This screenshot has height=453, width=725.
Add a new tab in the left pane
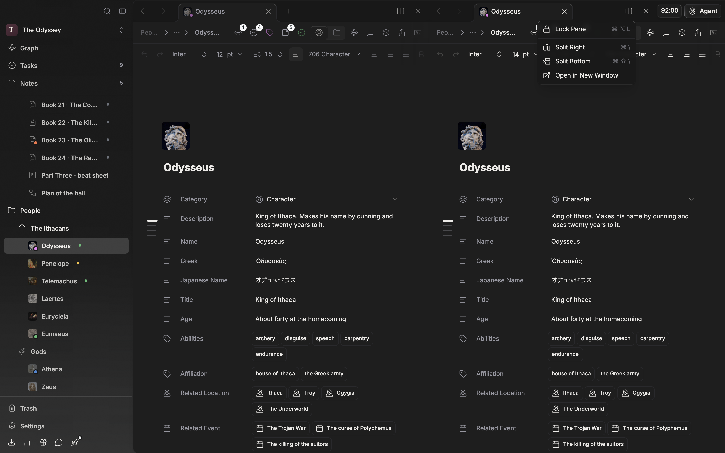coord(289,11)
